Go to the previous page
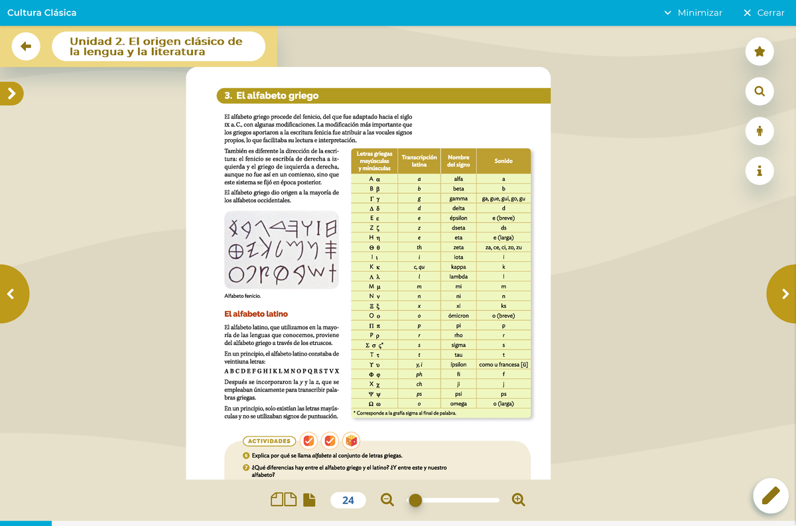Viewport: 796px width, 526px height. click(x=11, y=294)
